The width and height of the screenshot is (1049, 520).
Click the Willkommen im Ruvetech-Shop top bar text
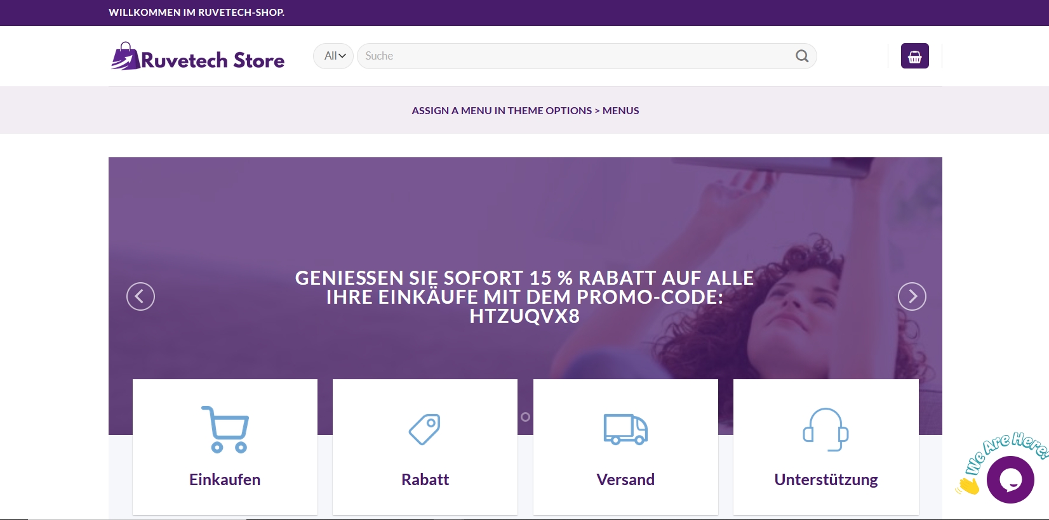pyautogui.click(x=196, y=12)
